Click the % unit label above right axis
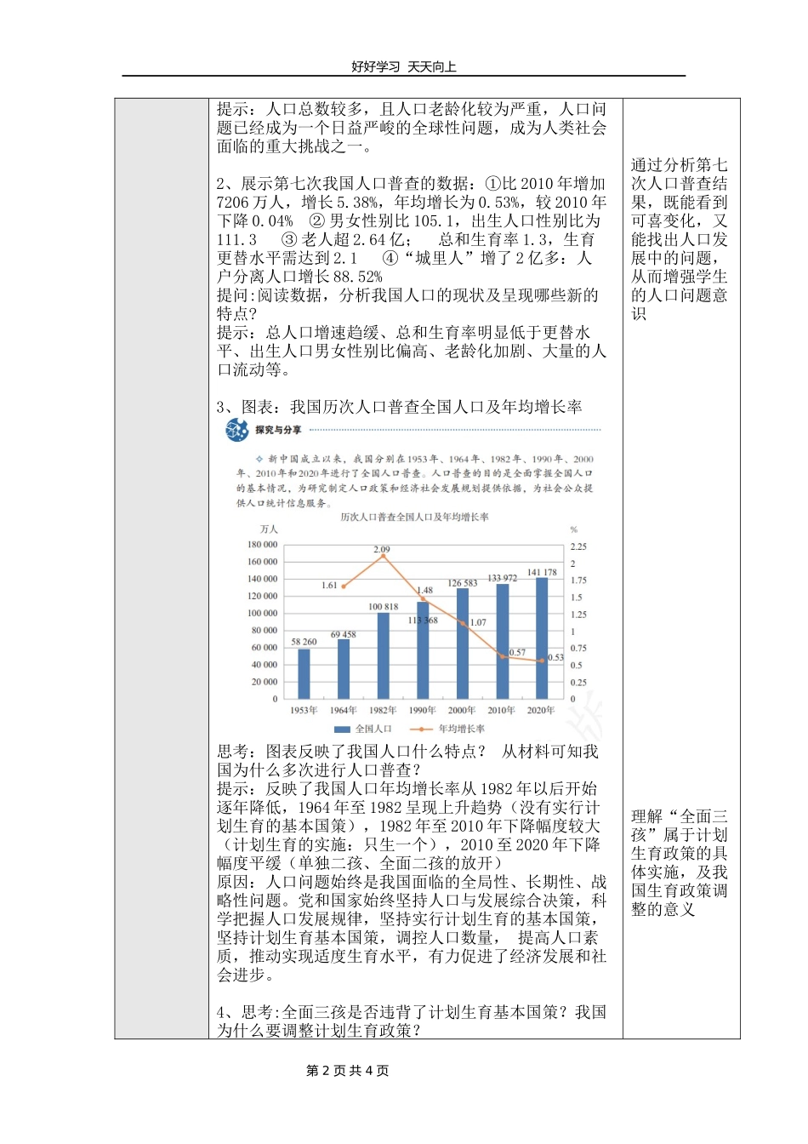Screen dimensions: 808x1144 (x=573, y=529)
